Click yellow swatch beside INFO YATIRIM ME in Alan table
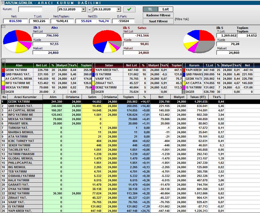The image size is (260, 213). [3, 83]
